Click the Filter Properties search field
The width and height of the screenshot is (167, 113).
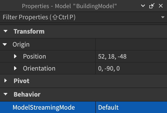[78, 17]
